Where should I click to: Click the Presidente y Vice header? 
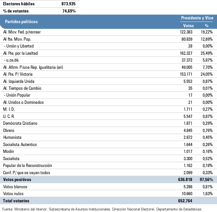click(x=197, y=18)
